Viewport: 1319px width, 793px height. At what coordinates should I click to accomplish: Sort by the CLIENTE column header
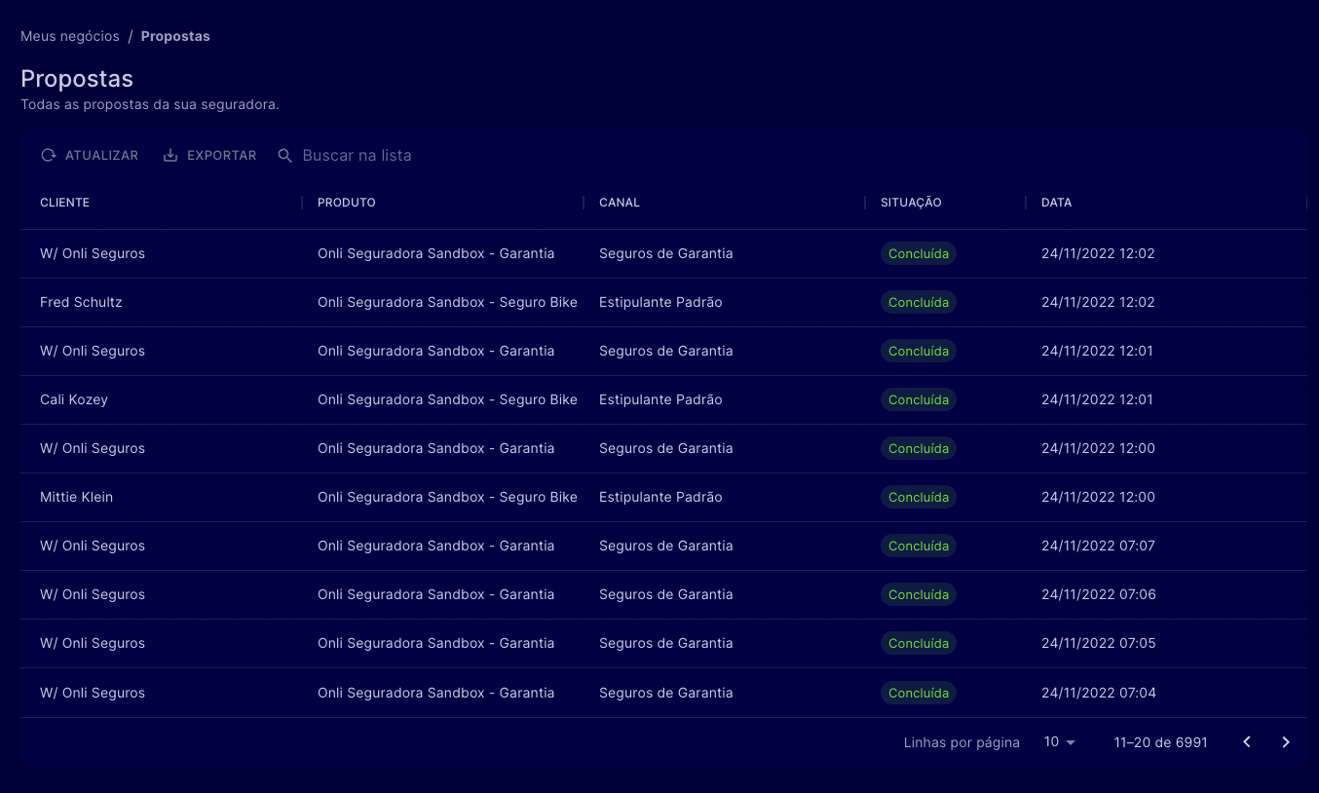coord(65,203)
